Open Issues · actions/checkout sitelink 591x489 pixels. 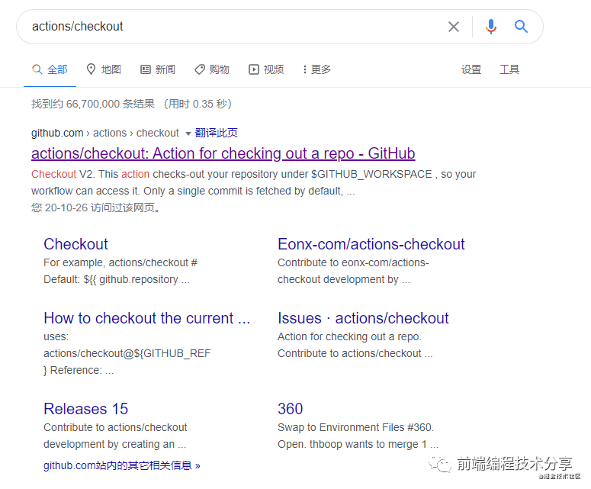tap(363, 318)
